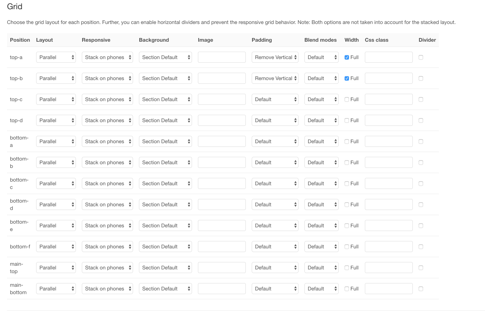Check Full width for bottom-a
This screenshot has height=317, width=485.
tap(347, 141)
